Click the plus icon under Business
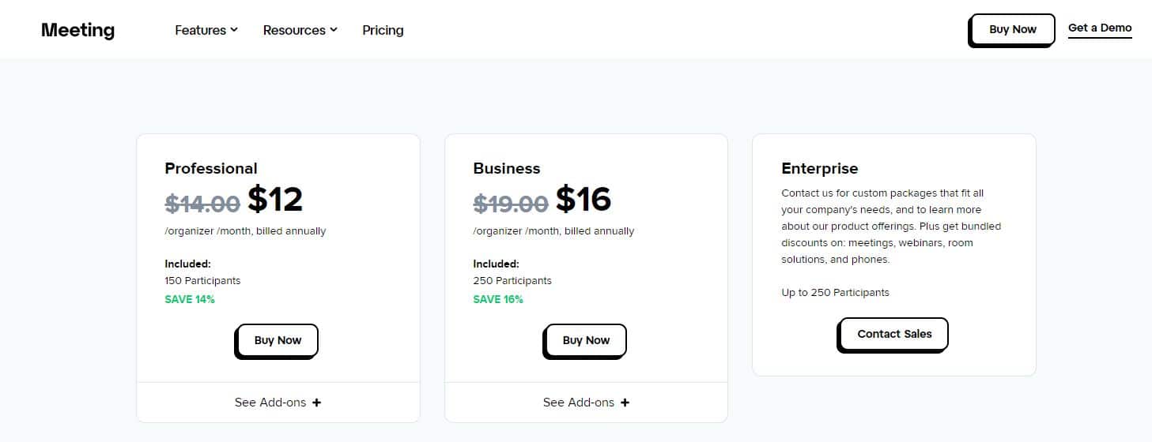 (x=625, y=403)
